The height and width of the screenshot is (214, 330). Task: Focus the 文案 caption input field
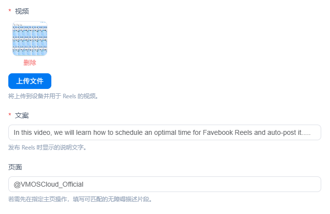coord(165,132)
